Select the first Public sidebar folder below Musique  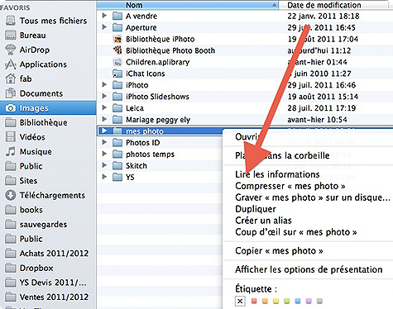coord(24,166)
